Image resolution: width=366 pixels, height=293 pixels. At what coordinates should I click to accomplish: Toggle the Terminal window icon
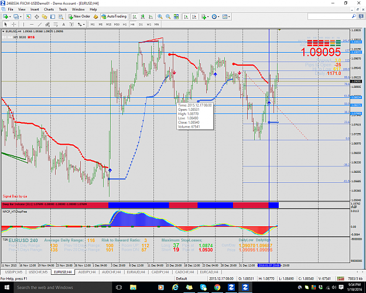pos(53,16)
